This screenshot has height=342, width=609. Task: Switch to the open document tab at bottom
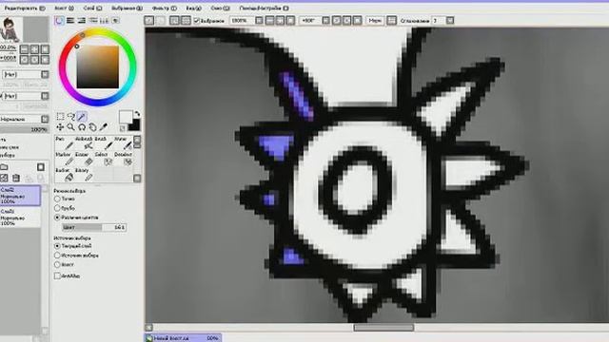(x=183, y=338)
